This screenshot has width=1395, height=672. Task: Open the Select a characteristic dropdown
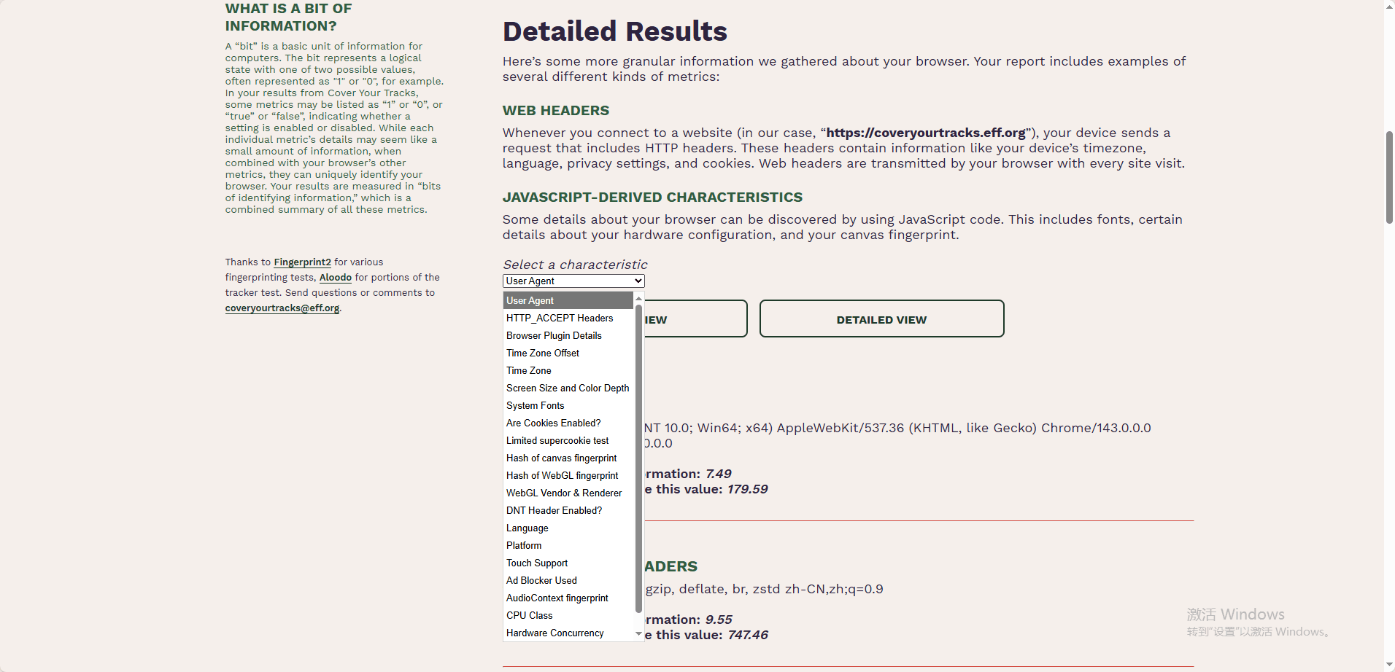point(573,281)
